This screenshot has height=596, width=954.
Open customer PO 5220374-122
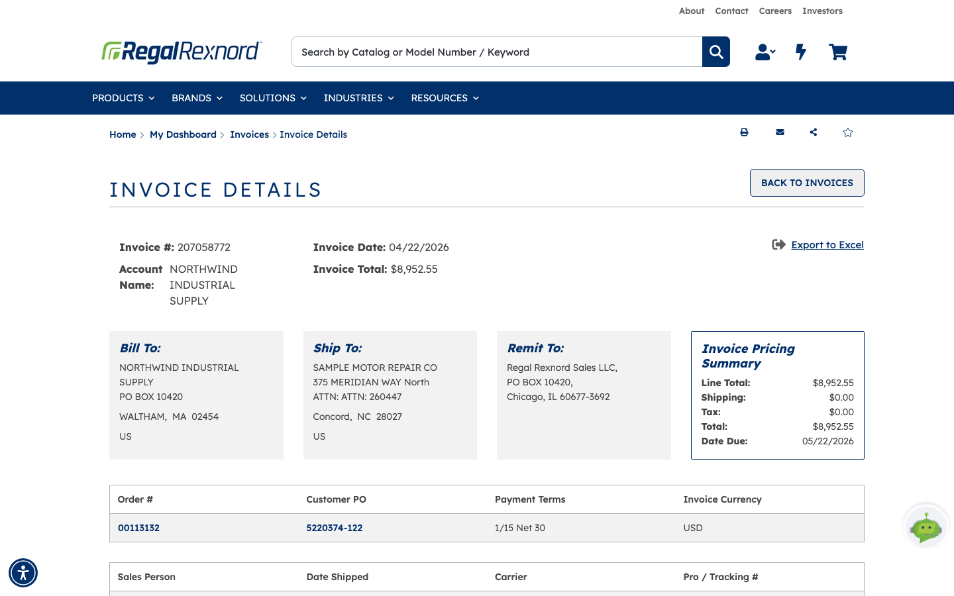tap(335, 528)
